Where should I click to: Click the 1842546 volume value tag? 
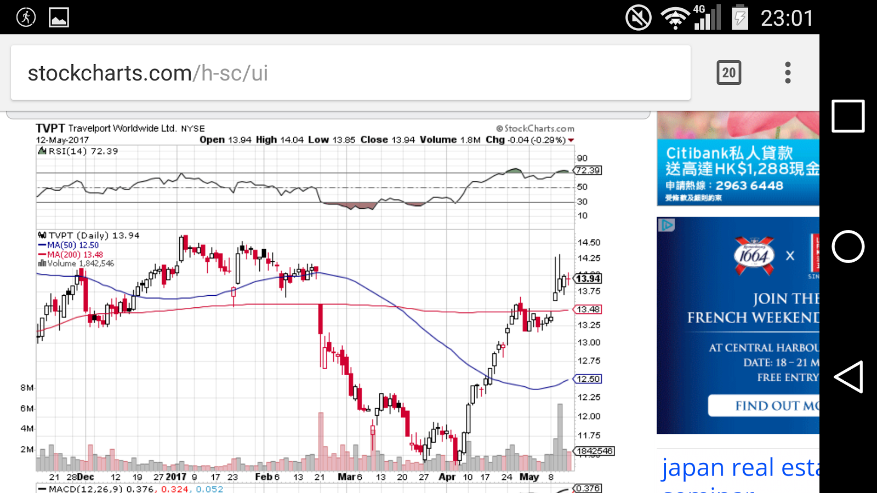coord(595,451)
